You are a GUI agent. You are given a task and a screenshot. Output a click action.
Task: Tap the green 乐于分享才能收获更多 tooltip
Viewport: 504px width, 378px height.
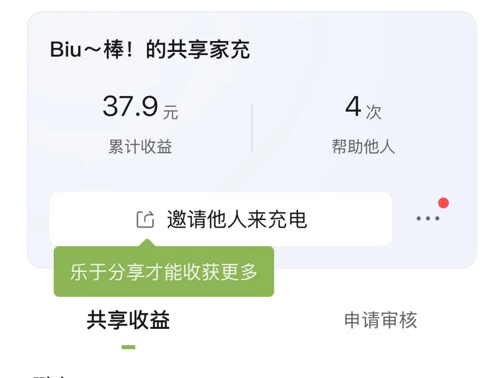pyautogui.click(x=164, y=272)
